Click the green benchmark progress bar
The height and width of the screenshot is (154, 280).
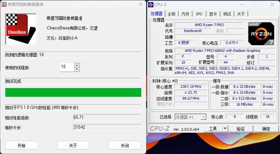click(73, 92)
